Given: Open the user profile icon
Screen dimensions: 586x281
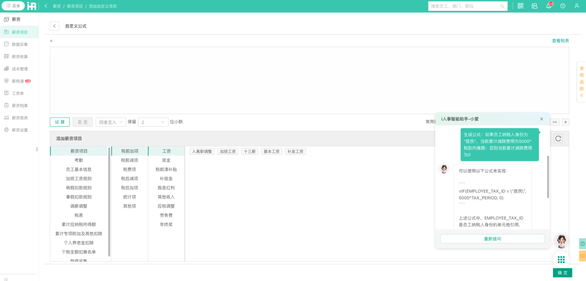Looking at the screenshot, I should pyautogui.click(x=577, y=6).
